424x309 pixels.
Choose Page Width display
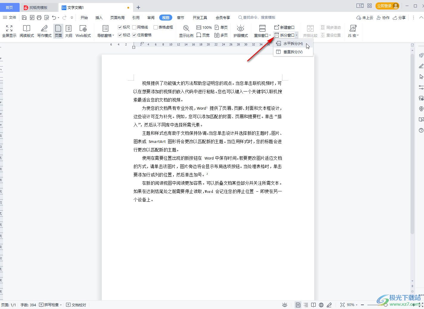pyautogui.click(x=203, y=35)
